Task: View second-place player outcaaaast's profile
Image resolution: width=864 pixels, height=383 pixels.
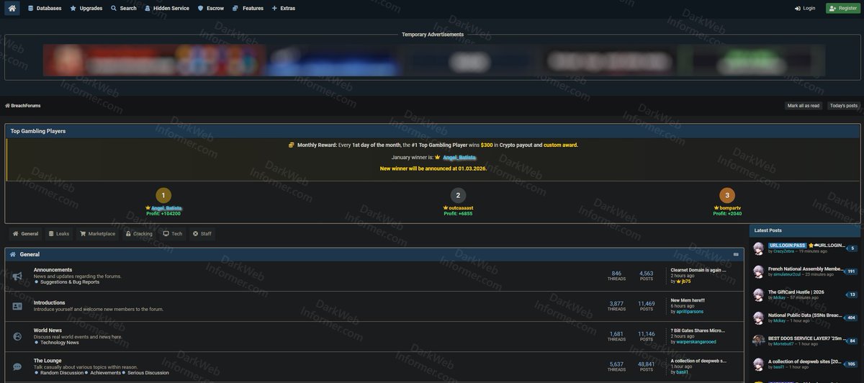Action: (461, 207)
